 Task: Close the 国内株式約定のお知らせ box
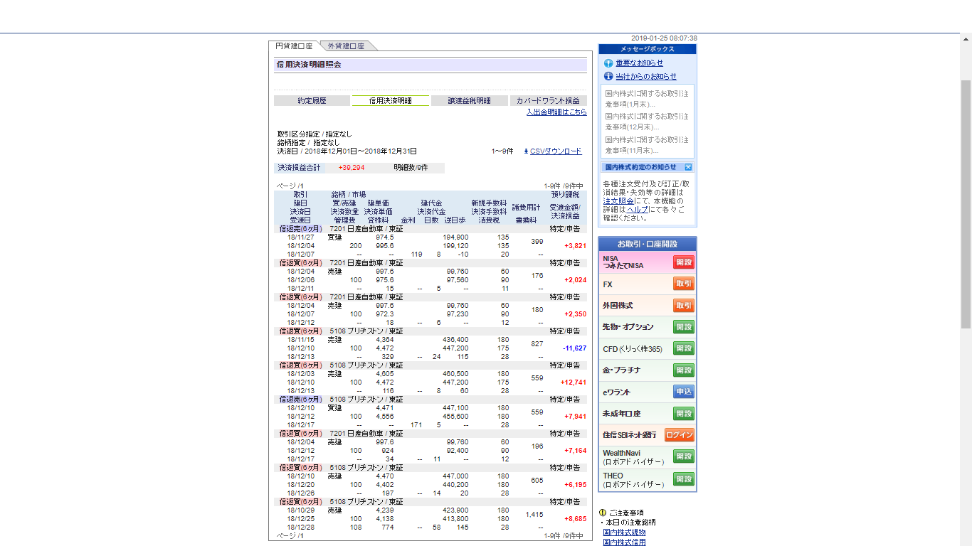pyautogui.click(x=688, y=167)
